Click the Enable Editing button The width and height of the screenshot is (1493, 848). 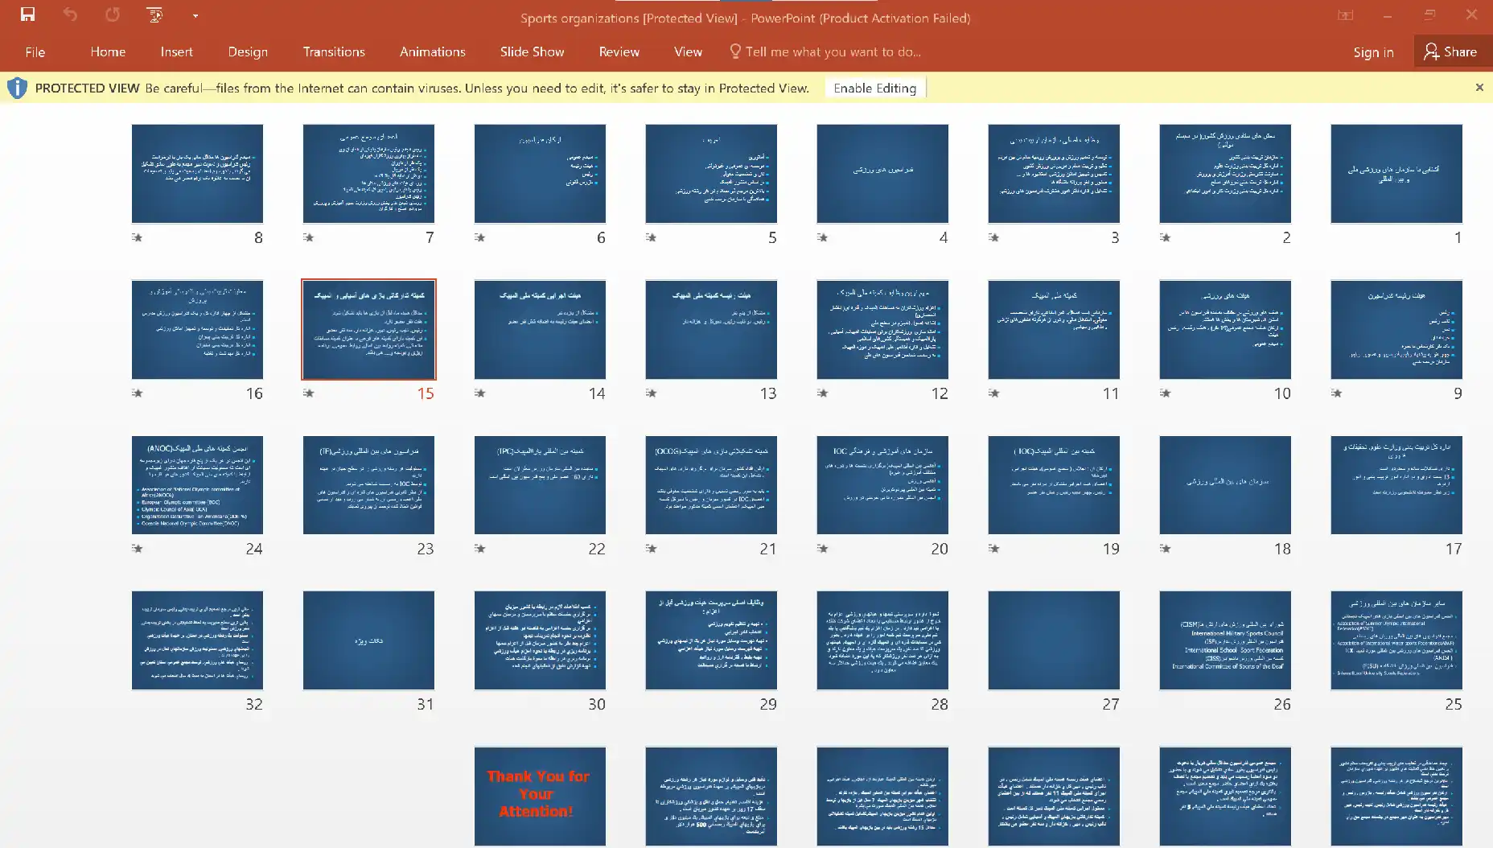pyautogui.click(x=874, y=89)
